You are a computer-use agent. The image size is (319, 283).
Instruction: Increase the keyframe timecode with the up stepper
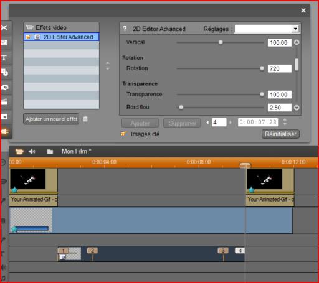coord(285,119)
